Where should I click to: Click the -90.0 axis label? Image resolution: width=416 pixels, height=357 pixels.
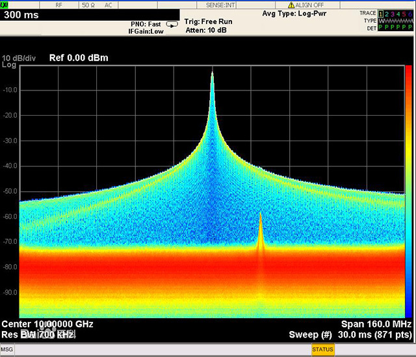pos(10,292)
